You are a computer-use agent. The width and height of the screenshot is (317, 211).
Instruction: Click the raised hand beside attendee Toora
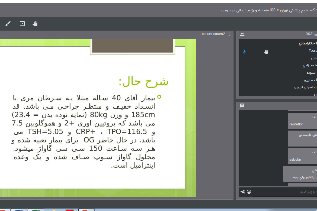click(266, 52)
